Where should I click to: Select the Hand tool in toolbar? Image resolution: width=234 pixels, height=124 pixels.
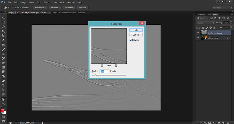(x=3, y=99)
